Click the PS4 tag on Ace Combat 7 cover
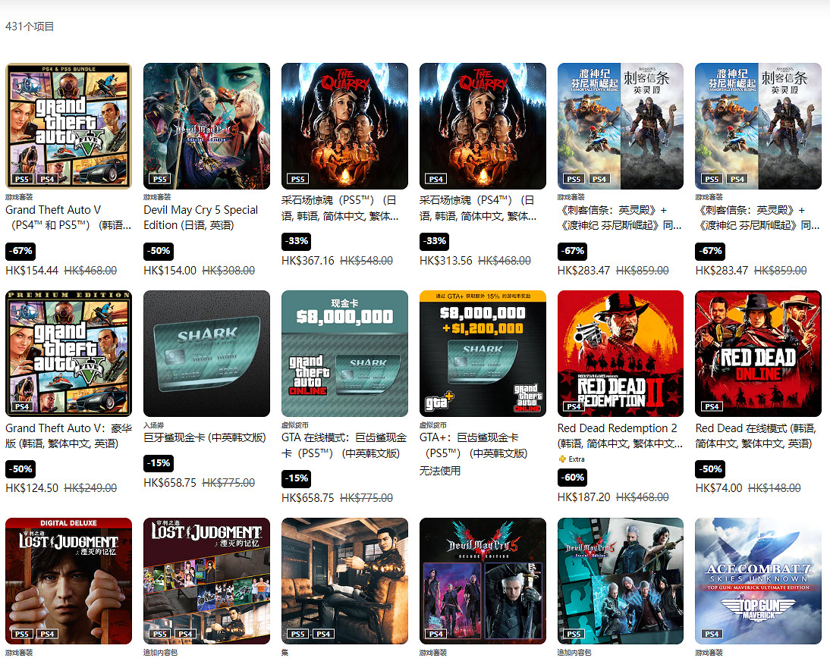The image size is (830, 658). [x=712, y=634]
